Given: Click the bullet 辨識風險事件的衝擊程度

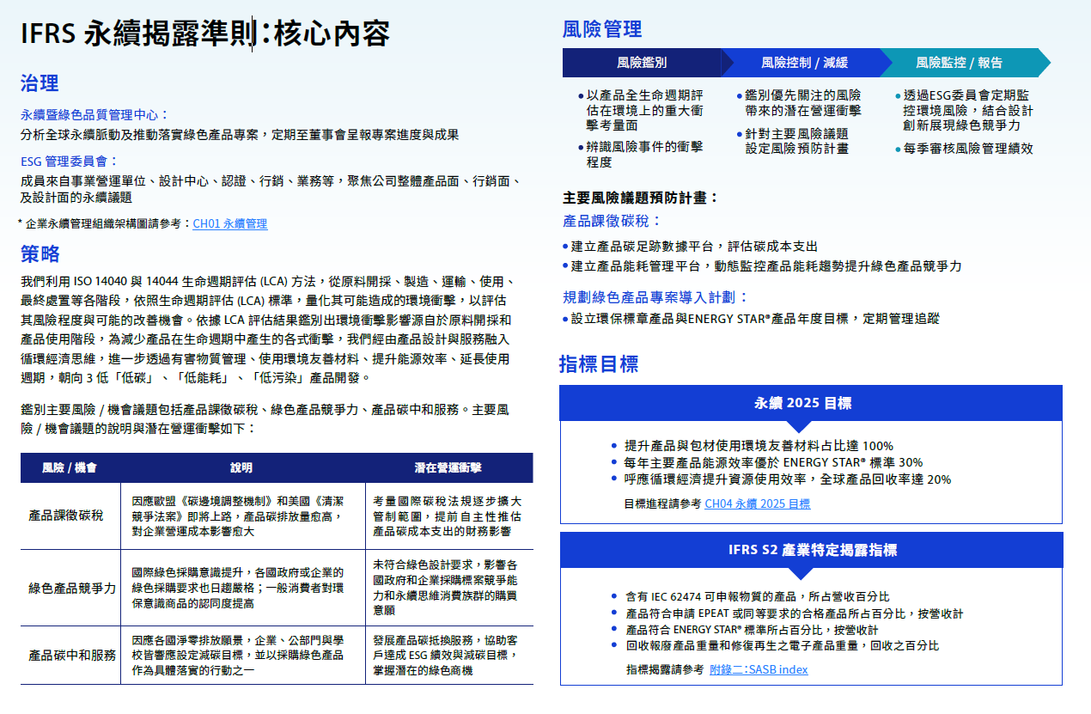Looking at the screenshot, I should point(643,155).
